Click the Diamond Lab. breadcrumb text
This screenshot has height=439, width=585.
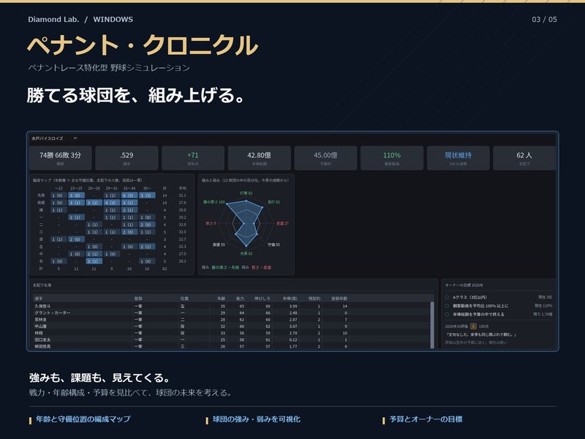click(53, 20)
